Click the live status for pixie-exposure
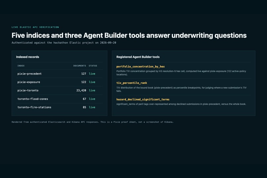 [x=92, y=82]
